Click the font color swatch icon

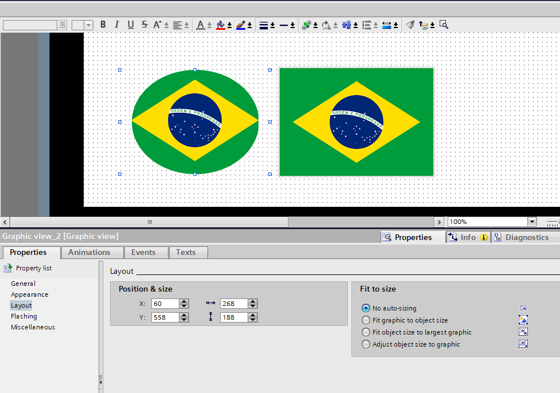coord(201,25)
